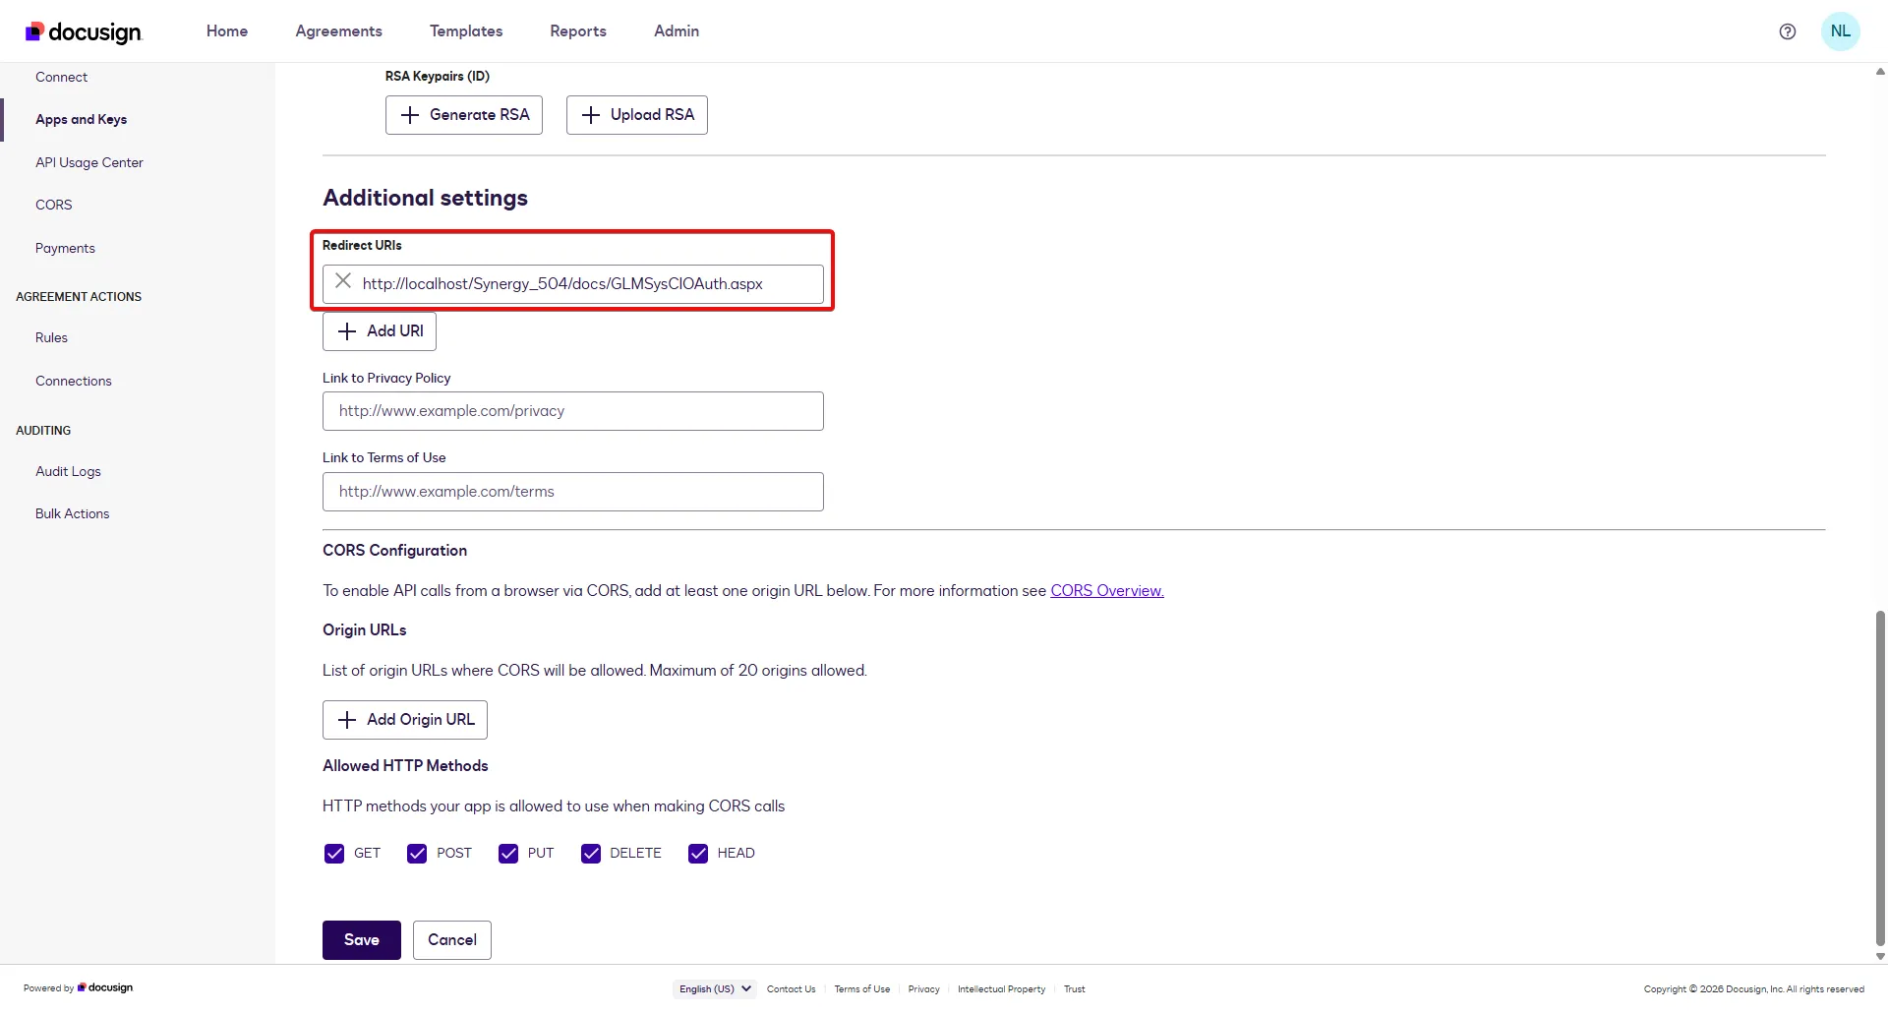Click the plus icon on Add URI

coord(347,331)
